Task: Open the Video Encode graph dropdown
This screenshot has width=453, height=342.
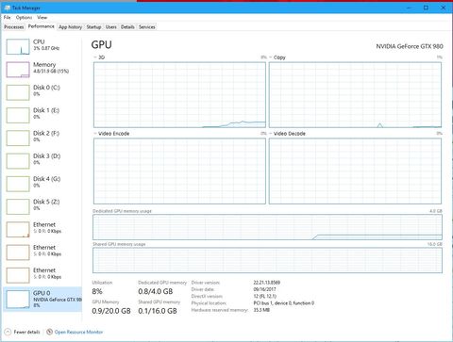Action: 95,134
